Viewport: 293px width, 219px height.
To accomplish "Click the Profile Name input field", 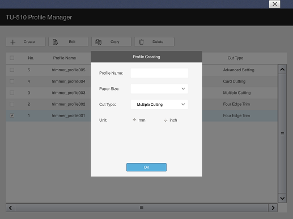I will 159,73.
